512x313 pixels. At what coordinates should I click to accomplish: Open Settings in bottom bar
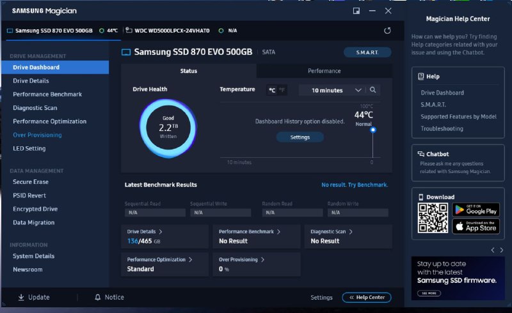(x=321, y=298)
